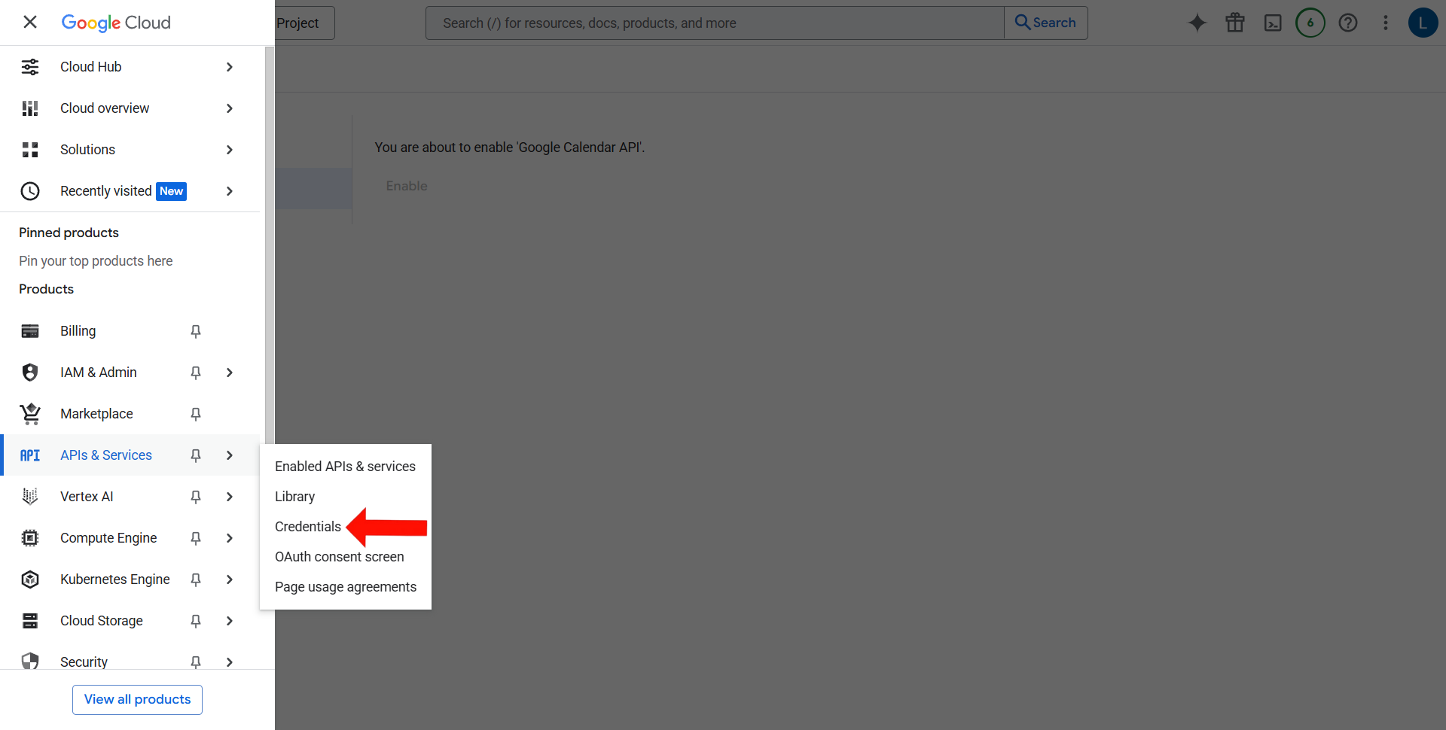Expand the Compute Engine submenu chevron

[230, 538]
